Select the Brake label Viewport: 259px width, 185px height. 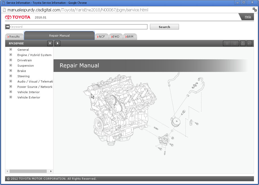point(22,71)
